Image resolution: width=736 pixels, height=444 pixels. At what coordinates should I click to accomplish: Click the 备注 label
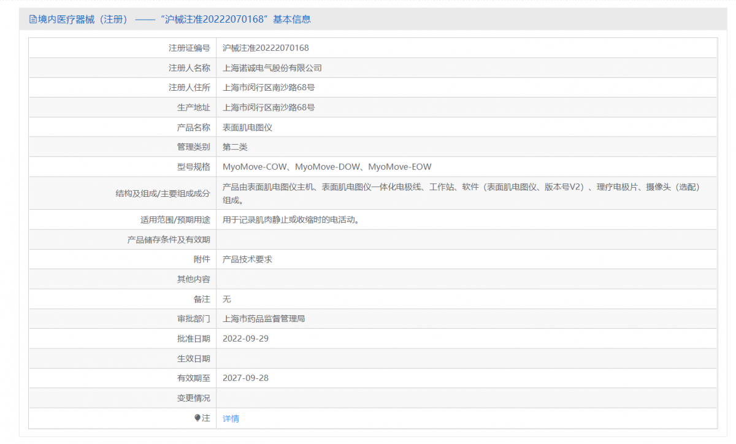click(x=202, y=299)
